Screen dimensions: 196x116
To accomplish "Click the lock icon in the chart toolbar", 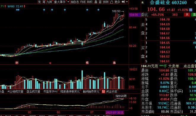I will pyautogui.click(x=111, y=2).
